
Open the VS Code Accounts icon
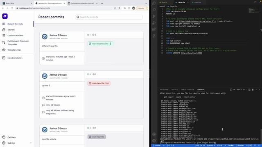[x=154, y=134]
